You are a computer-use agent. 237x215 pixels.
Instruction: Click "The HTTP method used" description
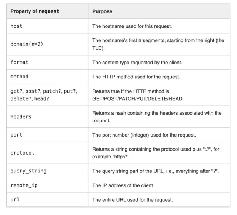(136, 77)
